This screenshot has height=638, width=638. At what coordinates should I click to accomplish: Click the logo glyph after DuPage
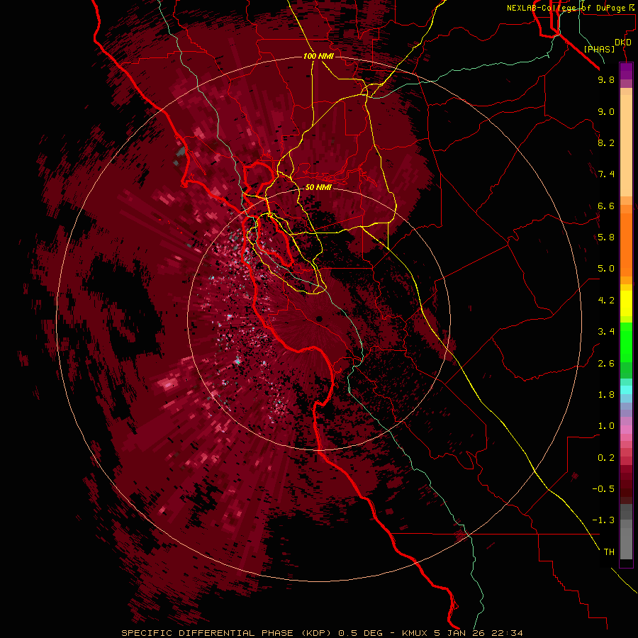pyautogui.click(x=632, y=8)
